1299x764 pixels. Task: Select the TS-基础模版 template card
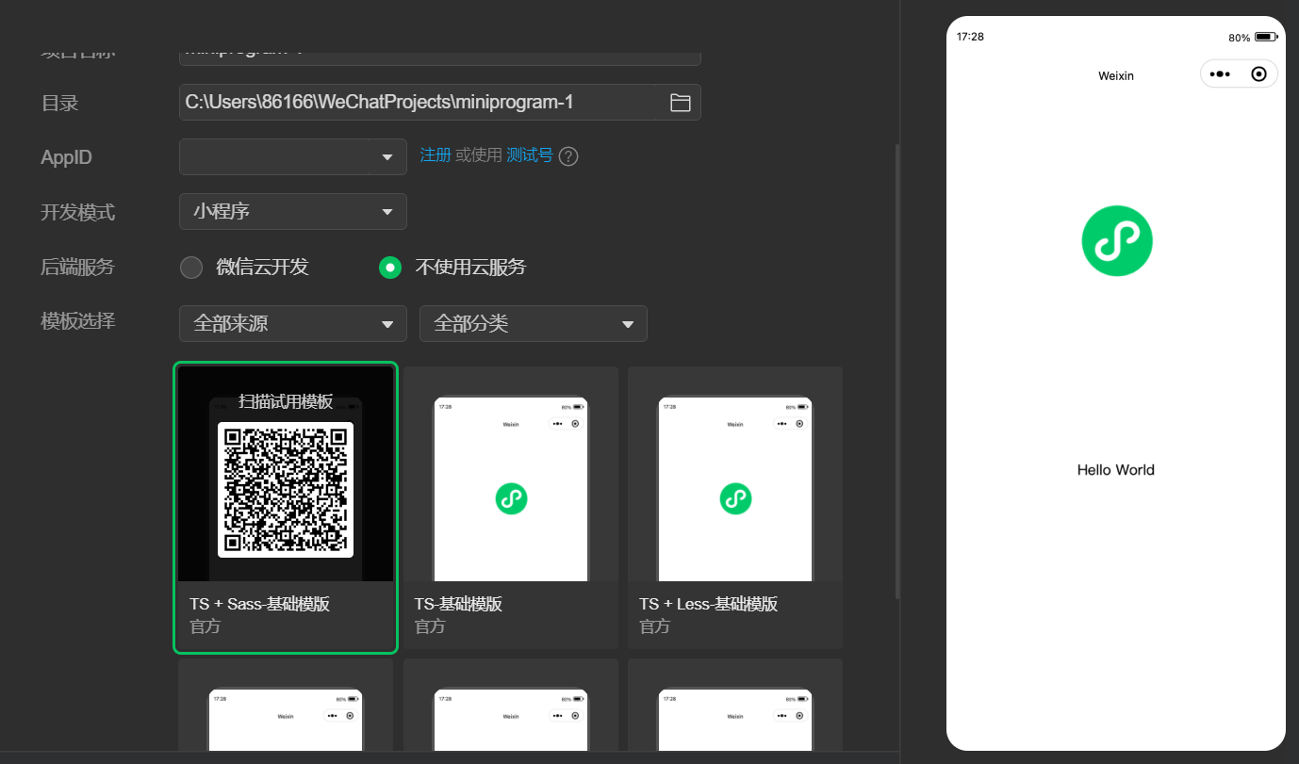(511, 508)
